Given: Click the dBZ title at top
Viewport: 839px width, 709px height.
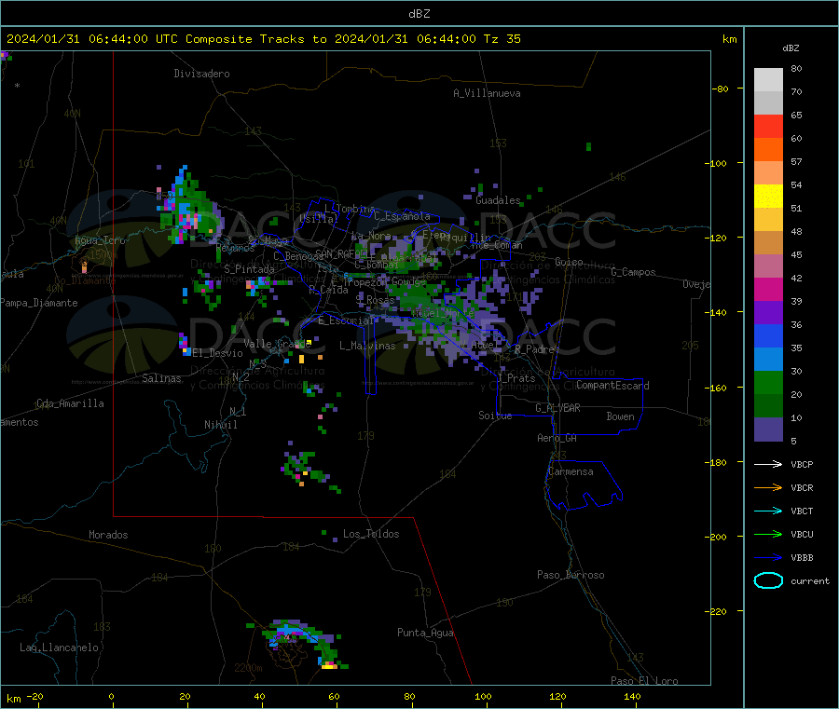Looking at the screenshot, I should pos(419,14).
